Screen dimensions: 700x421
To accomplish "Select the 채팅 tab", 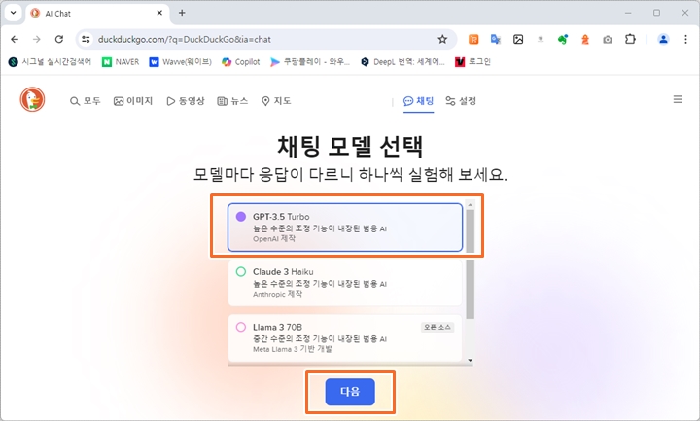I will click(418, 101).
